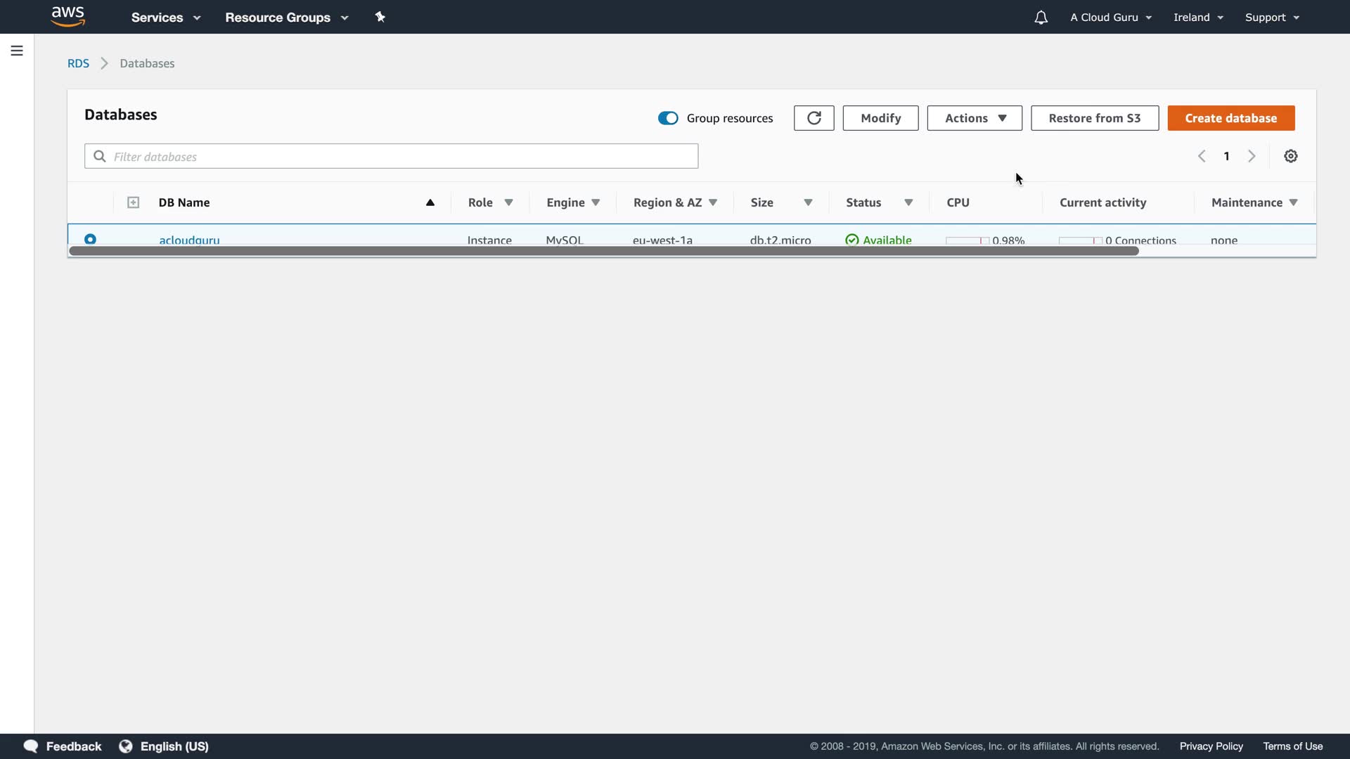The height and width of the screenshot is (759, 1350).
Task: Click the horizontal table scrollbar
Action: 603,251
